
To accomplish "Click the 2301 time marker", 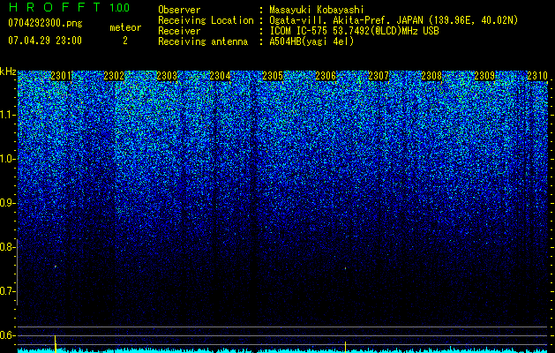I will [61, 76].
